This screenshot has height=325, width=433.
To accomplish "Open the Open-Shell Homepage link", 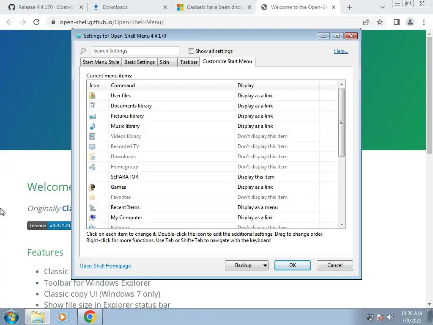I will [105, 266].
